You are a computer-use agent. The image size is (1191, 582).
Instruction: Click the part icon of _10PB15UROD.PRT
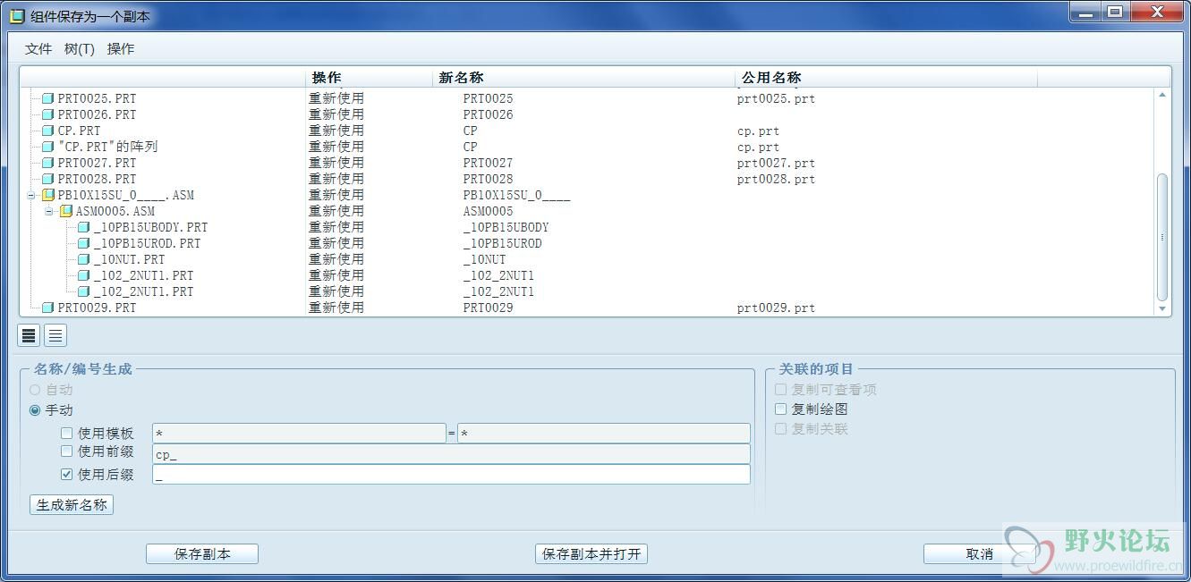coord(83,243)
